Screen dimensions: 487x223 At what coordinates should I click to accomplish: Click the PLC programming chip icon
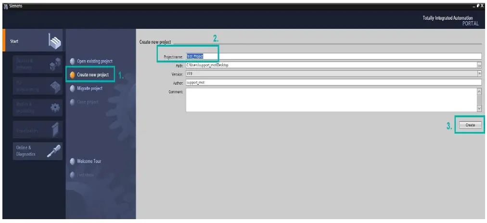coord(55,87)
